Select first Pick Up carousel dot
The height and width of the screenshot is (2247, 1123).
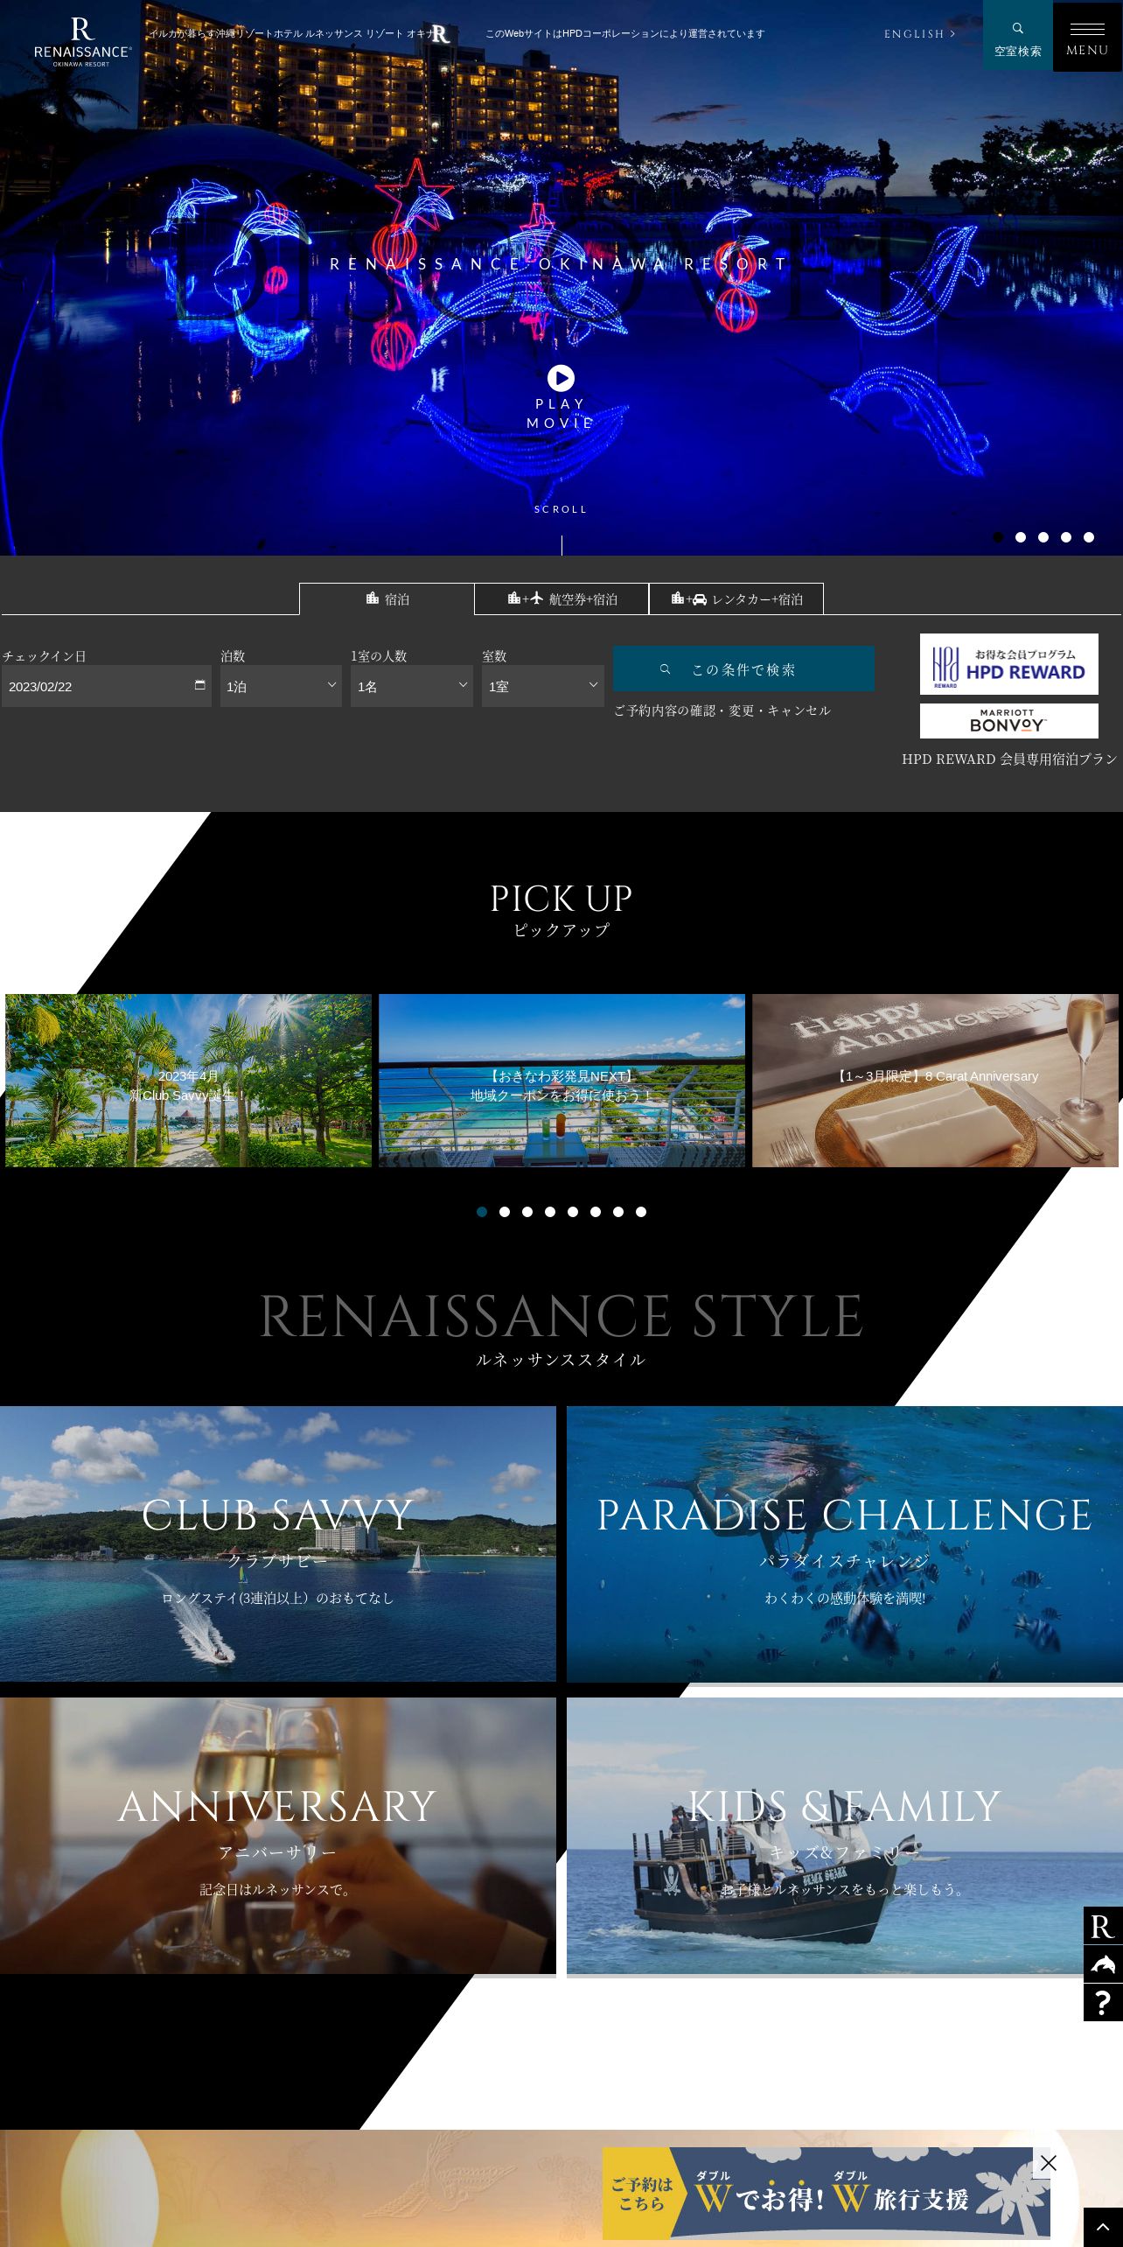coord(482,1212)
